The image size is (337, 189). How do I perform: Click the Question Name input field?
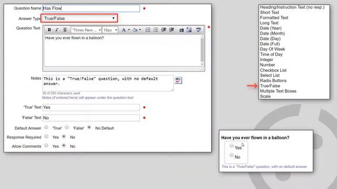click(91, 8)
